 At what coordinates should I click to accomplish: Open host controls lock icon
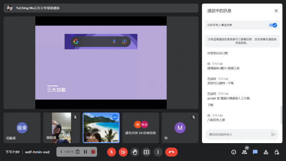coord(277,152)
